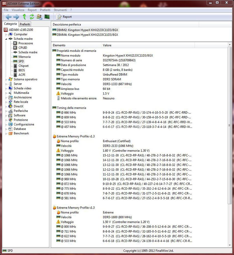The image size is (234, 255).
Task: Select the ACPI icon in tree
Action: tap(15, 75)
